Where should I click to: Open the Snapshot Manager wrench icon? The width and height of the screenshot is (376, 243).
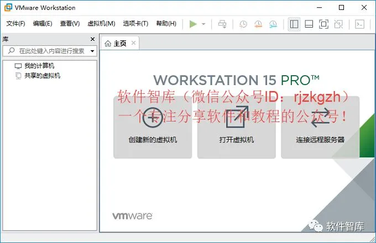point(273,24)
